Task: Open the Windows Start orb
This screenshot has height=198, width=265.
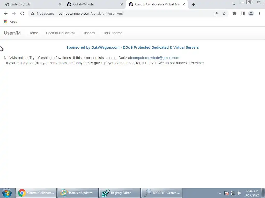Action: click(7, 193)
